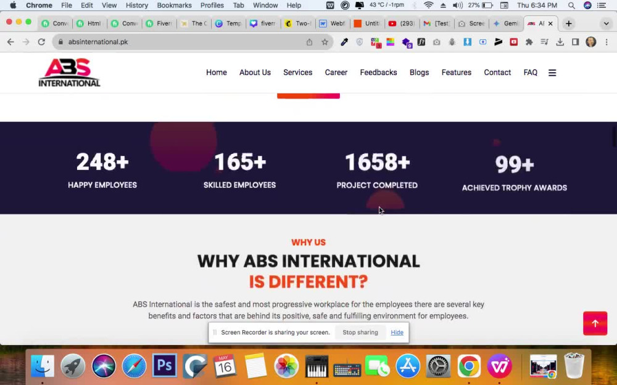Click the camera screenshot extension icon
This screenshot has height=385, width=617.
[x=436, y=42]
